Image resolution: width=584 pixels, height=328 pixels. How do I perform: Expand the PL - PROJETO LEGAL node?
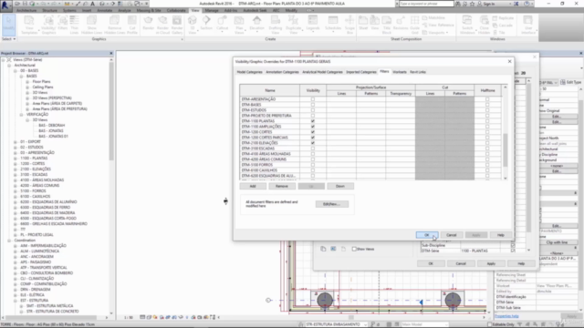(x=16, y=235)
